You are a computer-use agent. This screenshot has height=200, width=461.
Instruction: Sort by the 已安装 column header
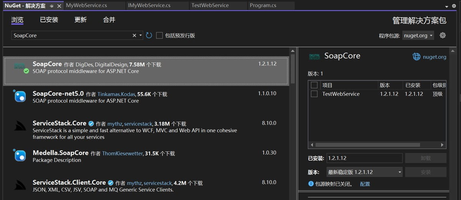pos(416,85)
